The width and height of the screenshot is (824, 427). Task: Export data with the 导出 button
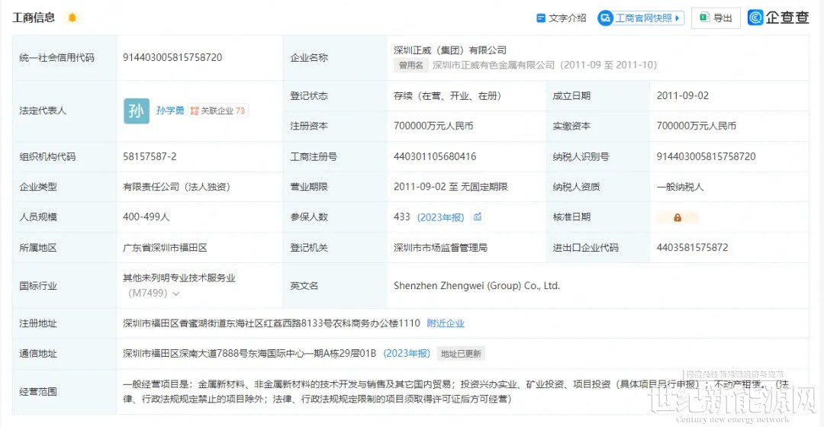[716, 18]
